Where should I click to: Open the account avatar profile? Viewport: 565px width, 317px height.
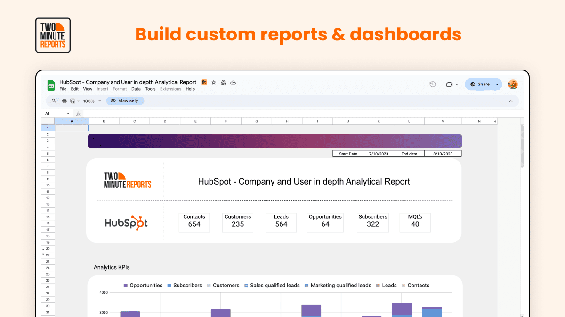pyautogui.click(x=513, y=84)
